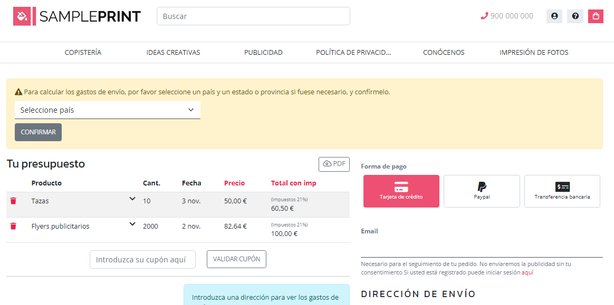Expand the Tazas product details

click(x=132, y=199)
